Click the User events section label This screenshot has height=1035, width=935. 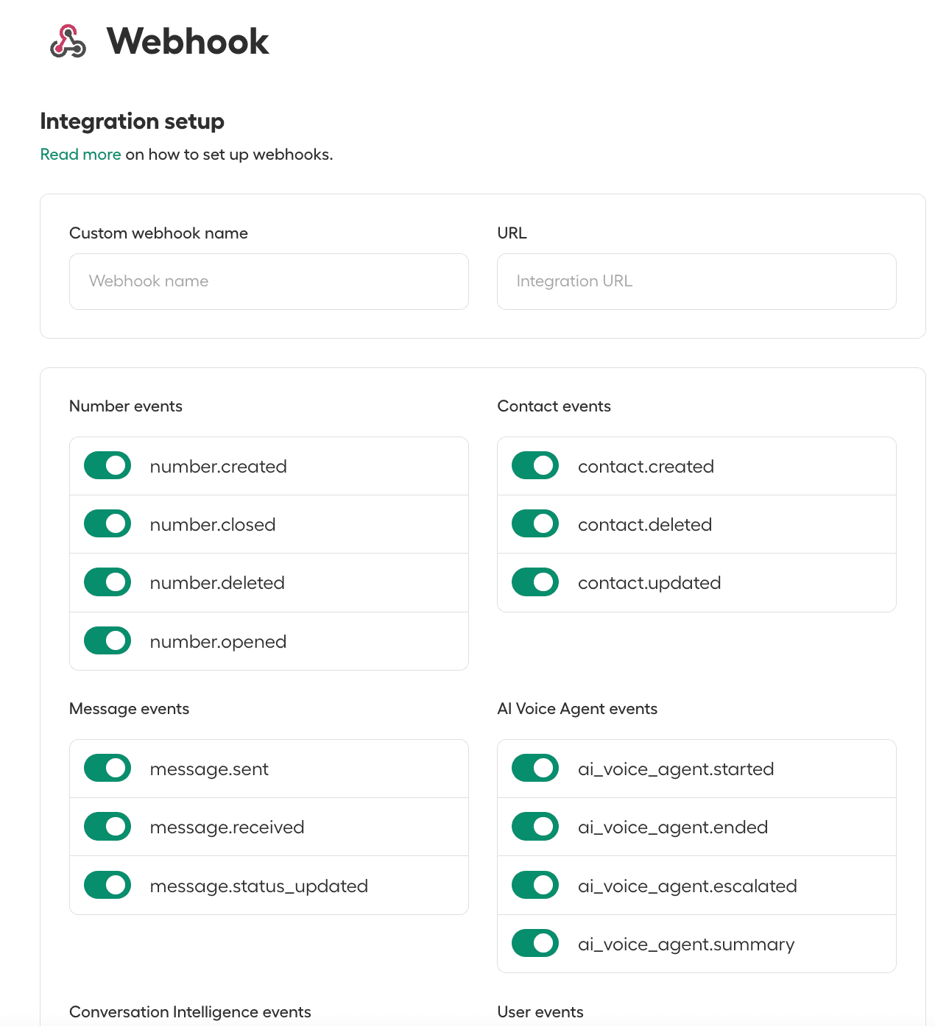click(540, 1012)
